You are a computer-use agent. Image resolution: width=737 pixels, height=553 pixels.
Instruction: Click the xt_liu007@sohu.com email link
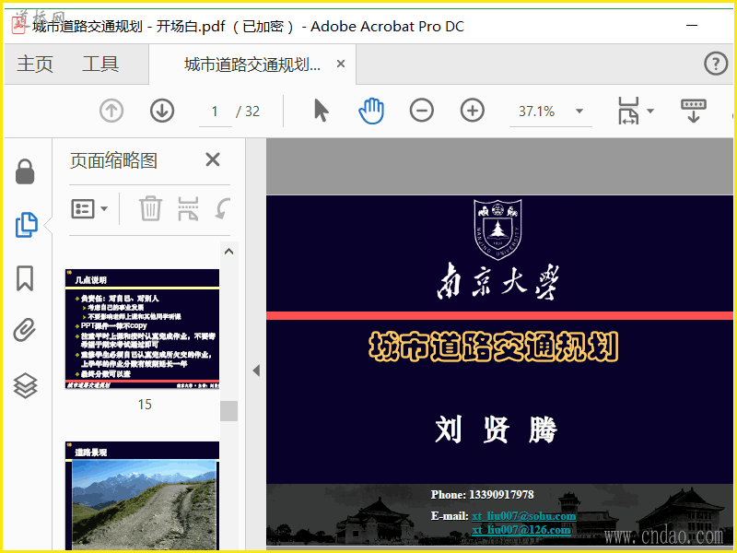(524, 516)
